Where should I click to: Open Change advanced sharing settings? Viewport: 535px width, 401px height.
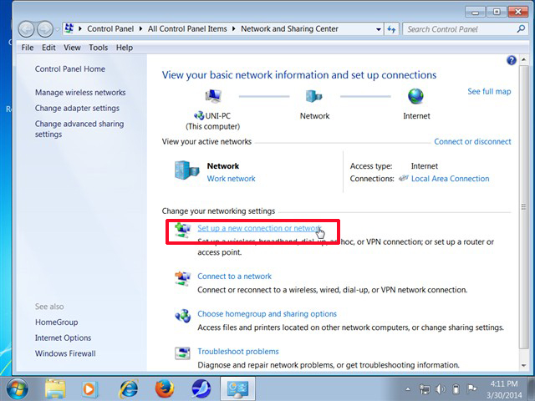click(x=79, y=129)
